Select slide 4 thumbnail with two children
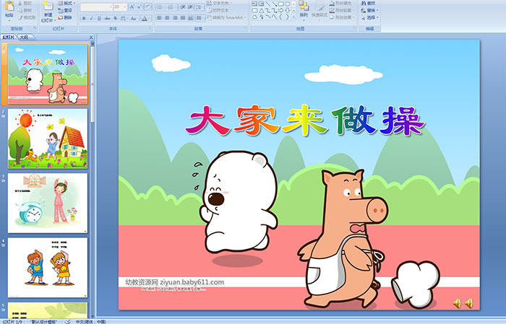 coord(48,268)
